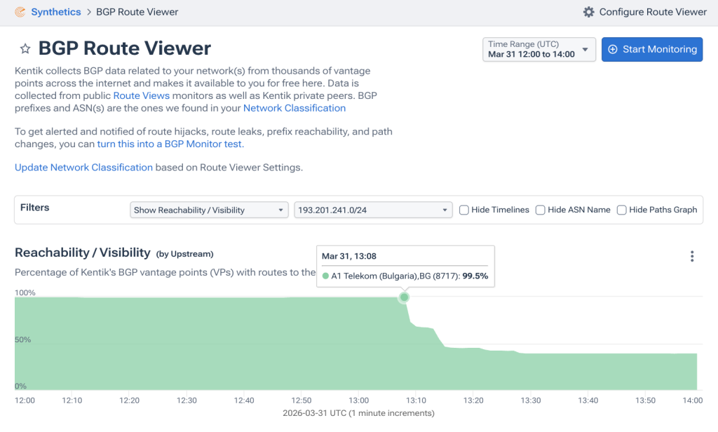Click the breadcrumb chevron separator
The width and height of the screenshot is (718, 432).
89,12
